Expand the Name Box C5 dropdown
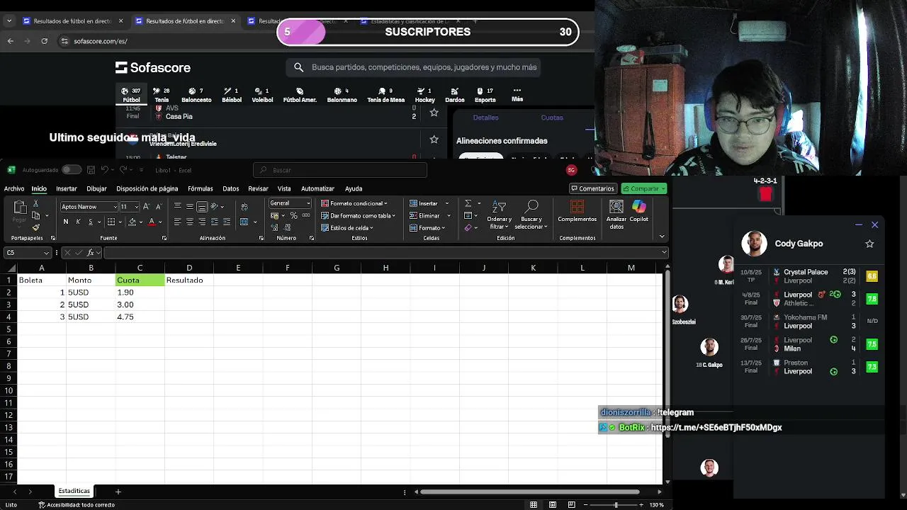 tap(47, 253)
